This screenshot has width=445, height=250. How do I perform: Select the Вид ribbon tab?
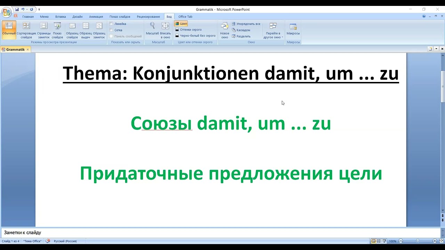tap(169, 17)
